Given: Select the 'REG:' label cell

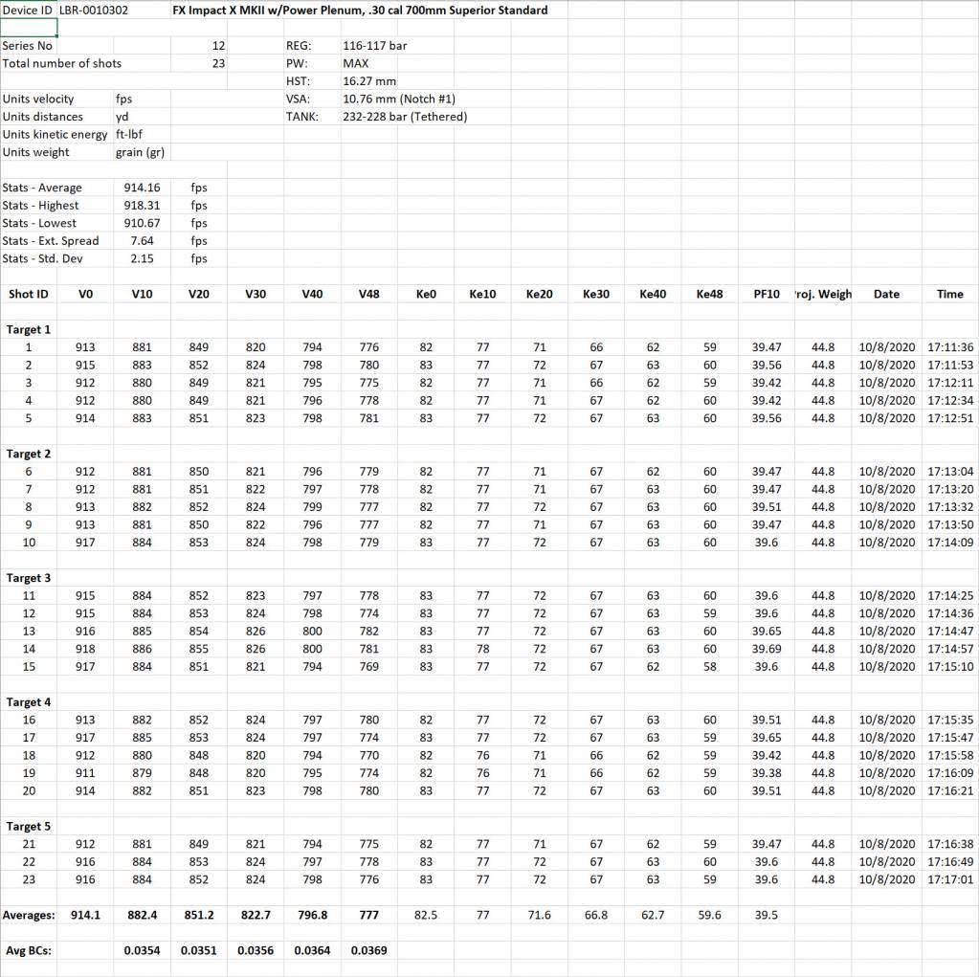Looking at the screenshot, I should pos(299,46).
